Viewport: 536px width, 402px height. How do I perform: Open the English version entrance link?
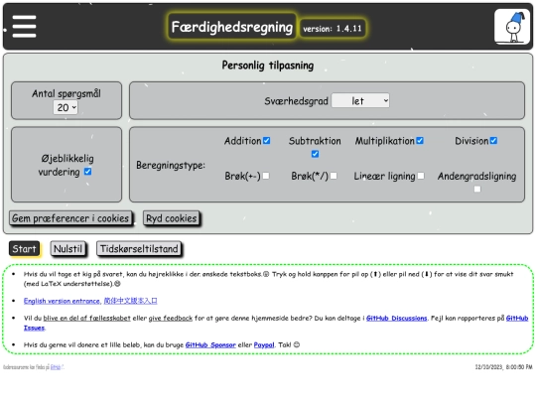point(62,301)
